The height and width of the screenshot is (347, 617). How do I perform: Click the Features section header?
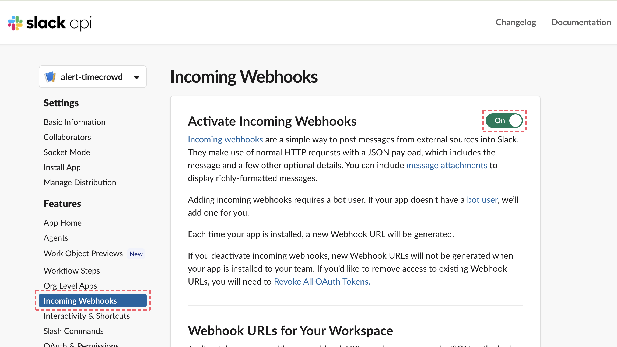(62, 204)
